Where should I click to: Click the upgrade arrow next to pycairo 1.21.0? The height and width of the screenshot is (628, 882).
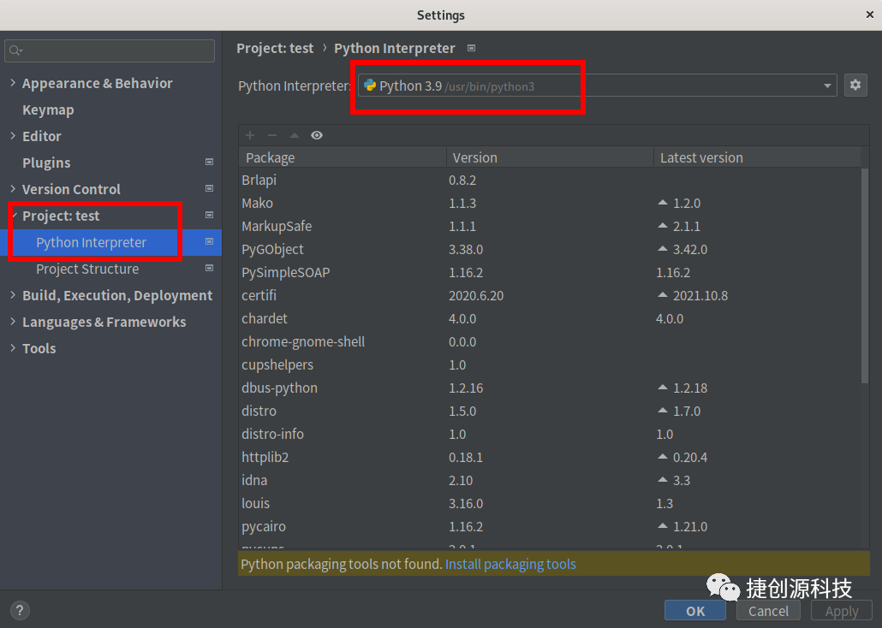pos(663,525)
